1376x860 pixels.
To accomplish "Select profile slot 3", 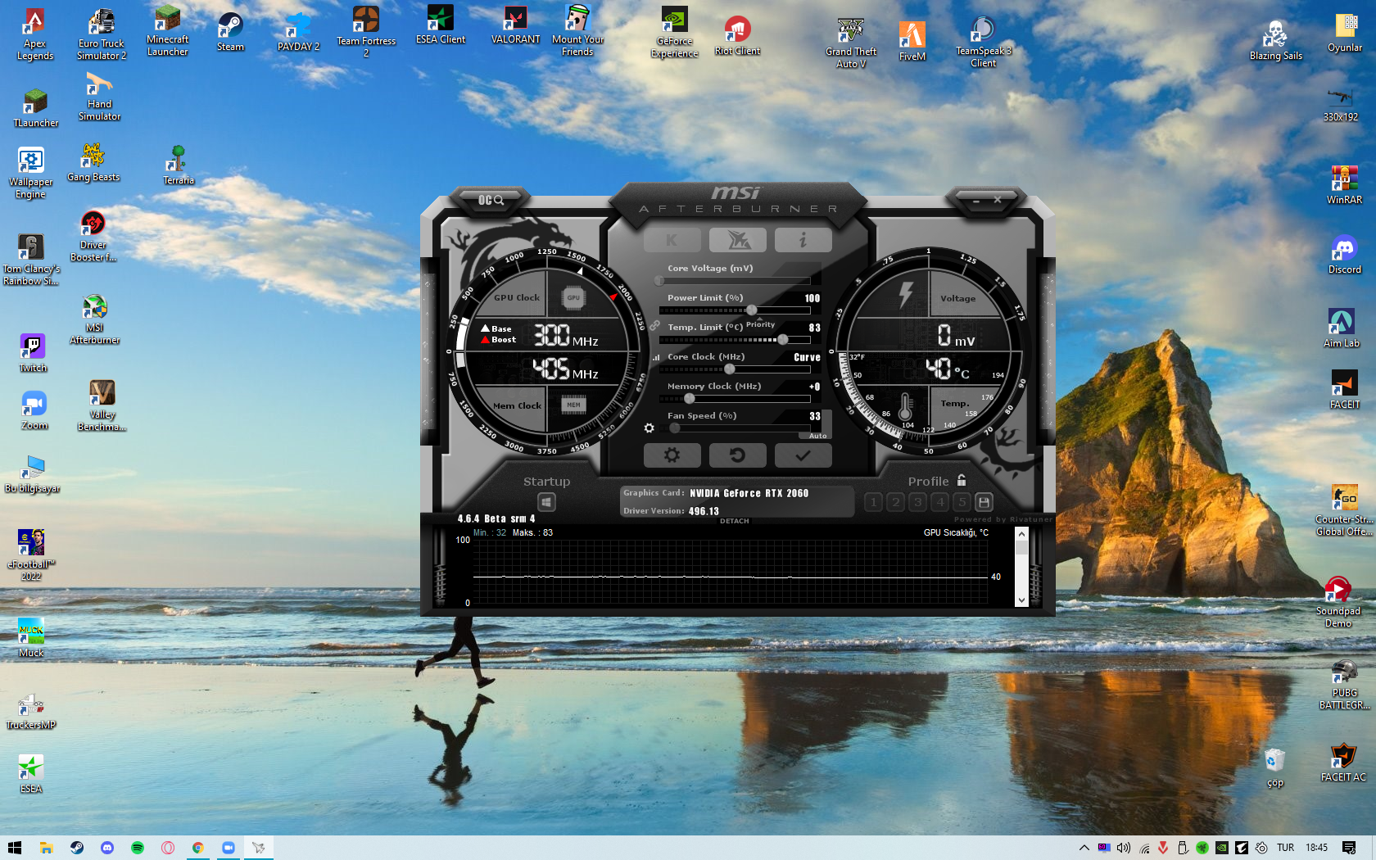I will click(x=917, y=502).
